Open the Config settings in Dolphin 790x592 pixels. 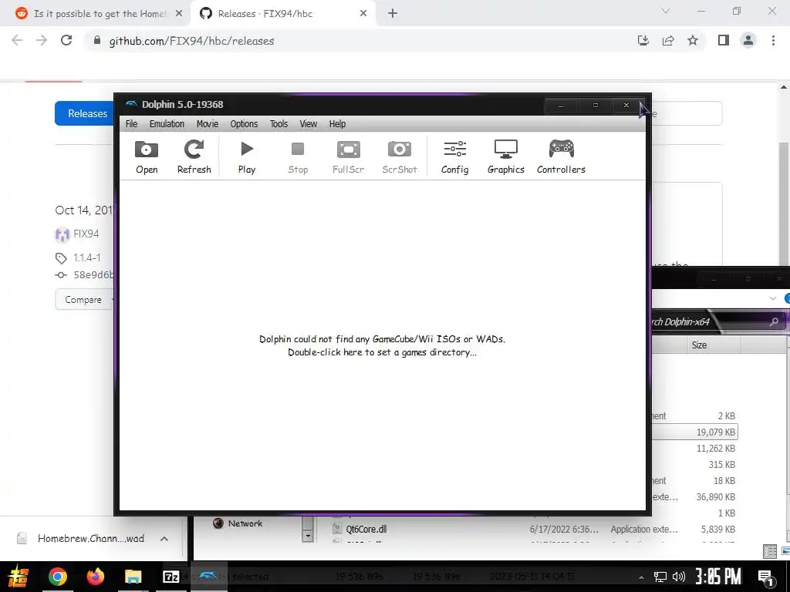(x=455, y=156)
